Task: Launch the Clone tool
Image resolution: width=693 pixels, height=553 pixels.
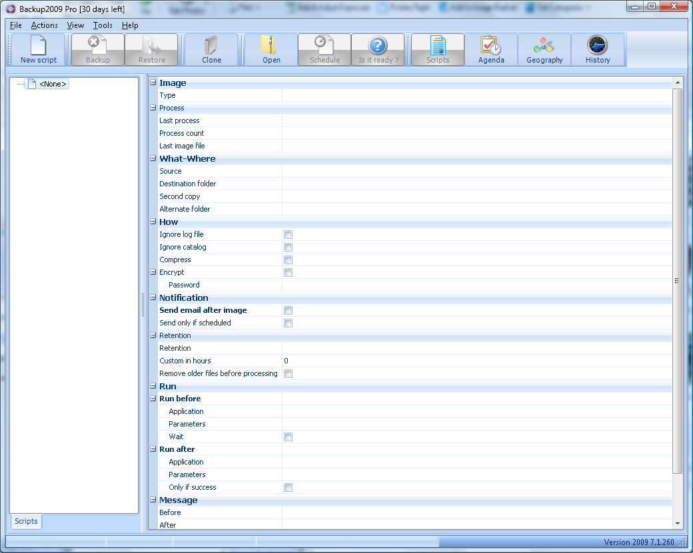Action: (211, 50)
